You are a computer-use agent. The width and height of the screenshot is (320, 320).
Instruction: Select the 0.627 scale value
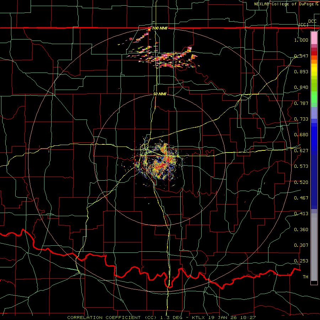point(301,151)
